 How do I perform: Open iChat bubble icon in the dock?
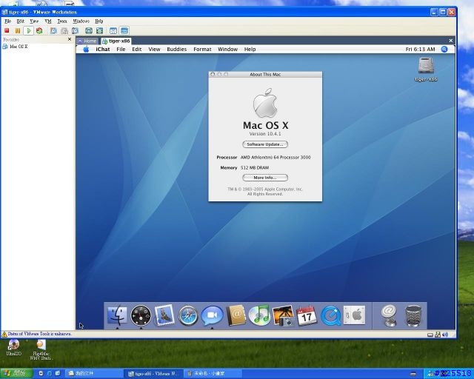click(212, 315)
